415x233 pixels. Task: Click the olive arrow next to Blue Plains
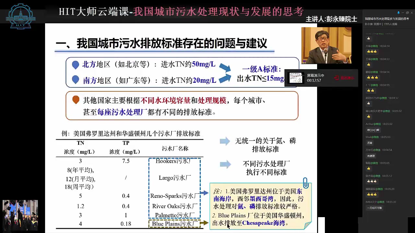(204, 223)
